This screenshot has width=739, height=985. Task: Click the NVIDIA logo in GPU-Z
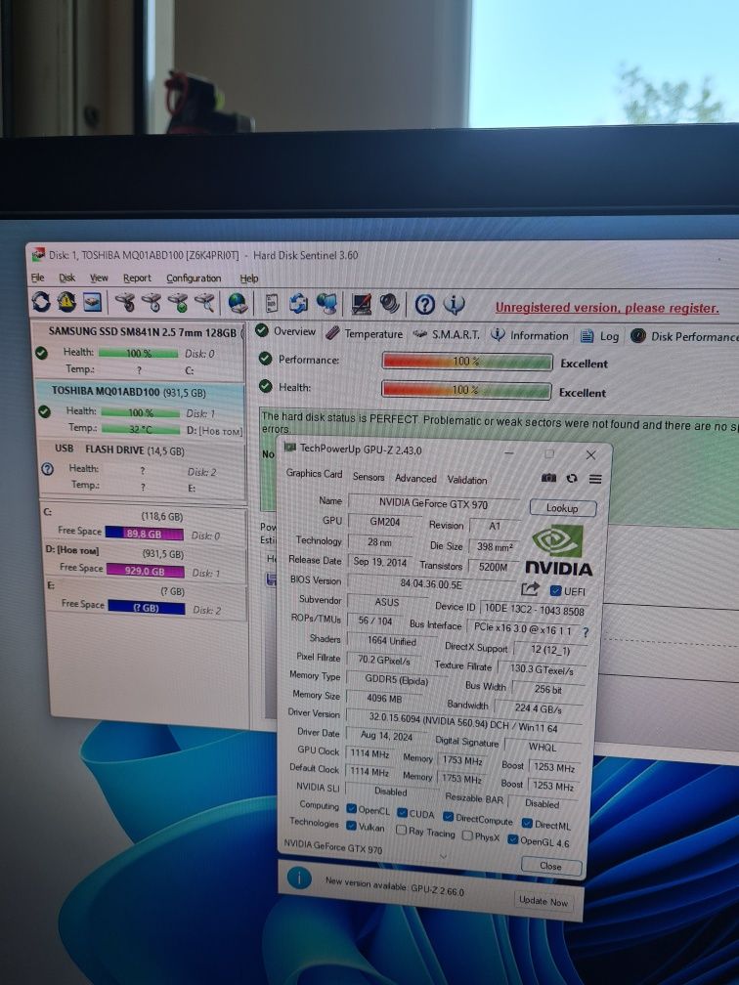558,551
